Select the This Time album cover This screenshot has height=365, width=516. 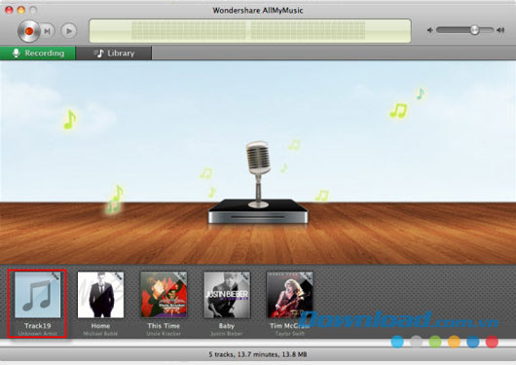coord(164,295)
